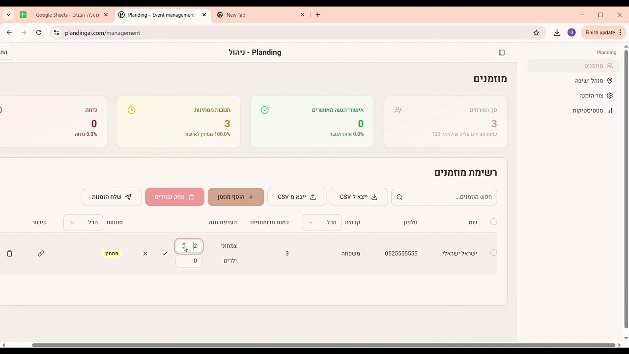Image resolution: width=629 pixels, height=354 pixels.
Task: Select the ישראל ישראלי row radio
Action: coord(494,253)
